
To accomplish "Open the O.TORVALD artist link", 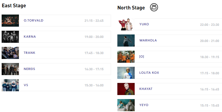I will click(x=34, y=20).
